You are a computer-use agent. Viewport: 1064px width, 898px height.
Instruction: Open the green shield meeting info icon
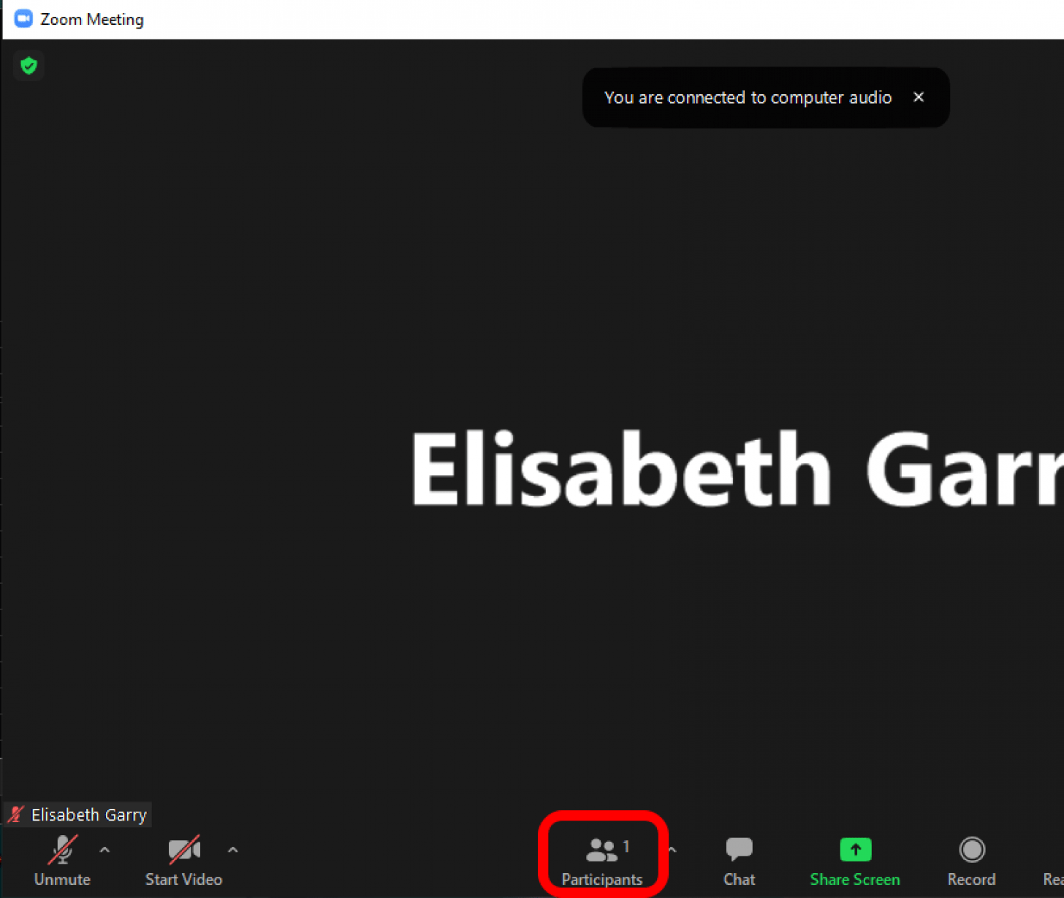[x=29, y=66]
